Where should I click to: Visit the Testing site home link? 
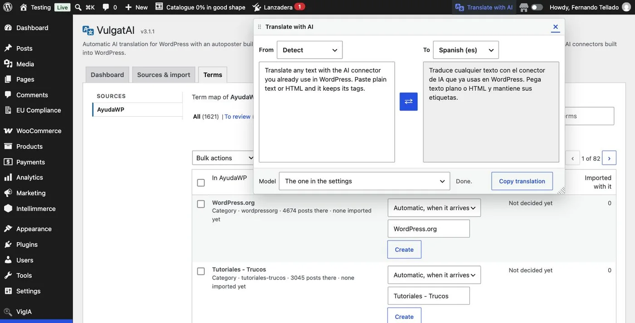(35, 7)
